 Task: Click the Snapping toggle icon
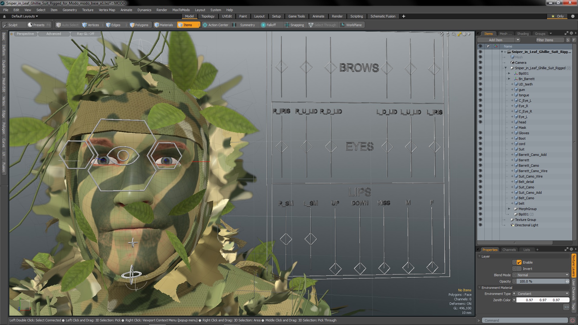coord(287,25)
